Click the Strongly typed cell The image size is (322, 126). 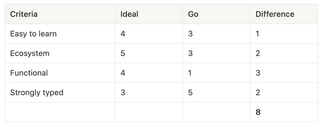[x=60, y=92]
